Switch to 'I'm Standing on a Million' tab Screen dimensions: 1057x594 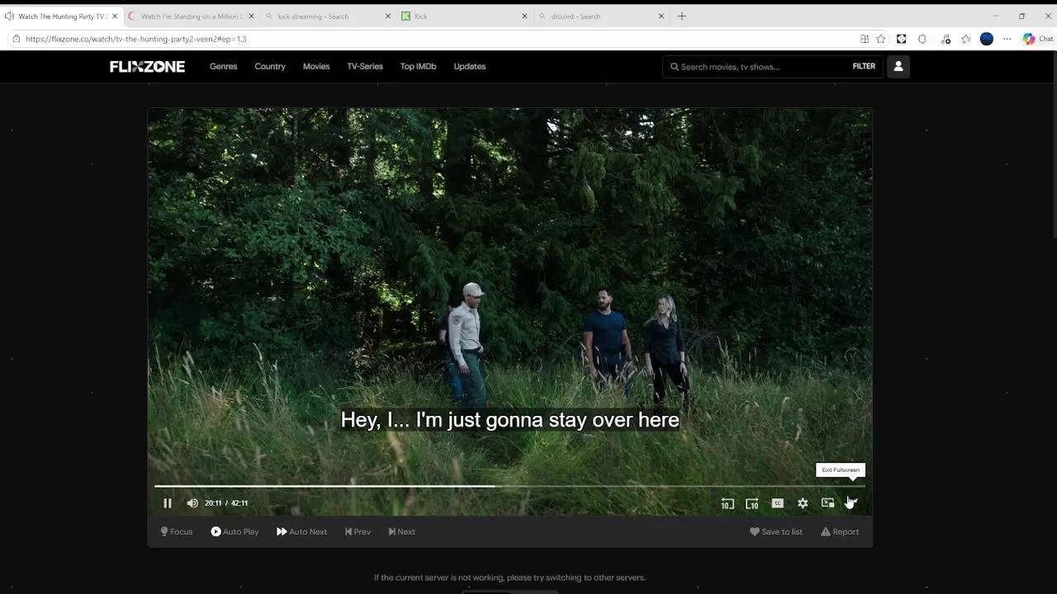[191, 16]
